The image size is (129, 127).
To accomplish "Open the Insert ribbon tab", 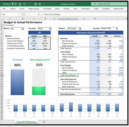I will [x=22, y=9].
